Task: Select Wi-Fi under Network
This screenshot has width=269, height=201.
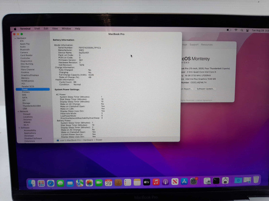Action: click(26, 125)
